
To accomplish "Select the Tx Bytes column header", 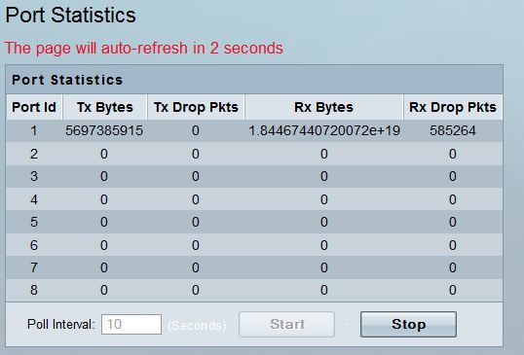I will (104, 107).
